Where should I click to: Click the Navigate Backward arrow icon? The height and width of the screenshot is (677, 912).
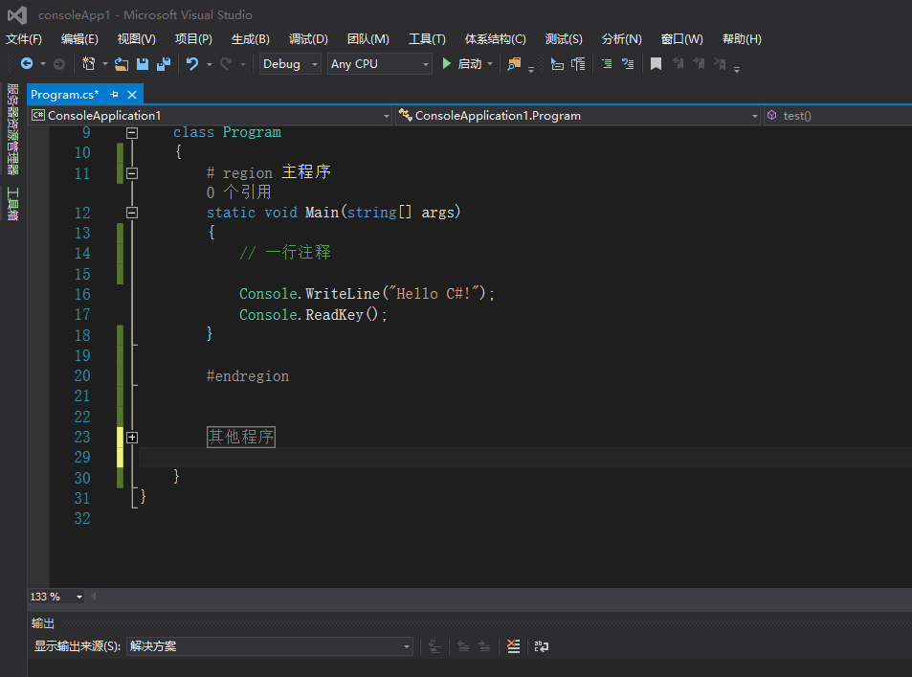27,63
